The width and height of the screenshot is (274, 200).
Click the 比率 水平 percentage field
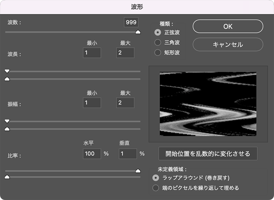(92, 154)
